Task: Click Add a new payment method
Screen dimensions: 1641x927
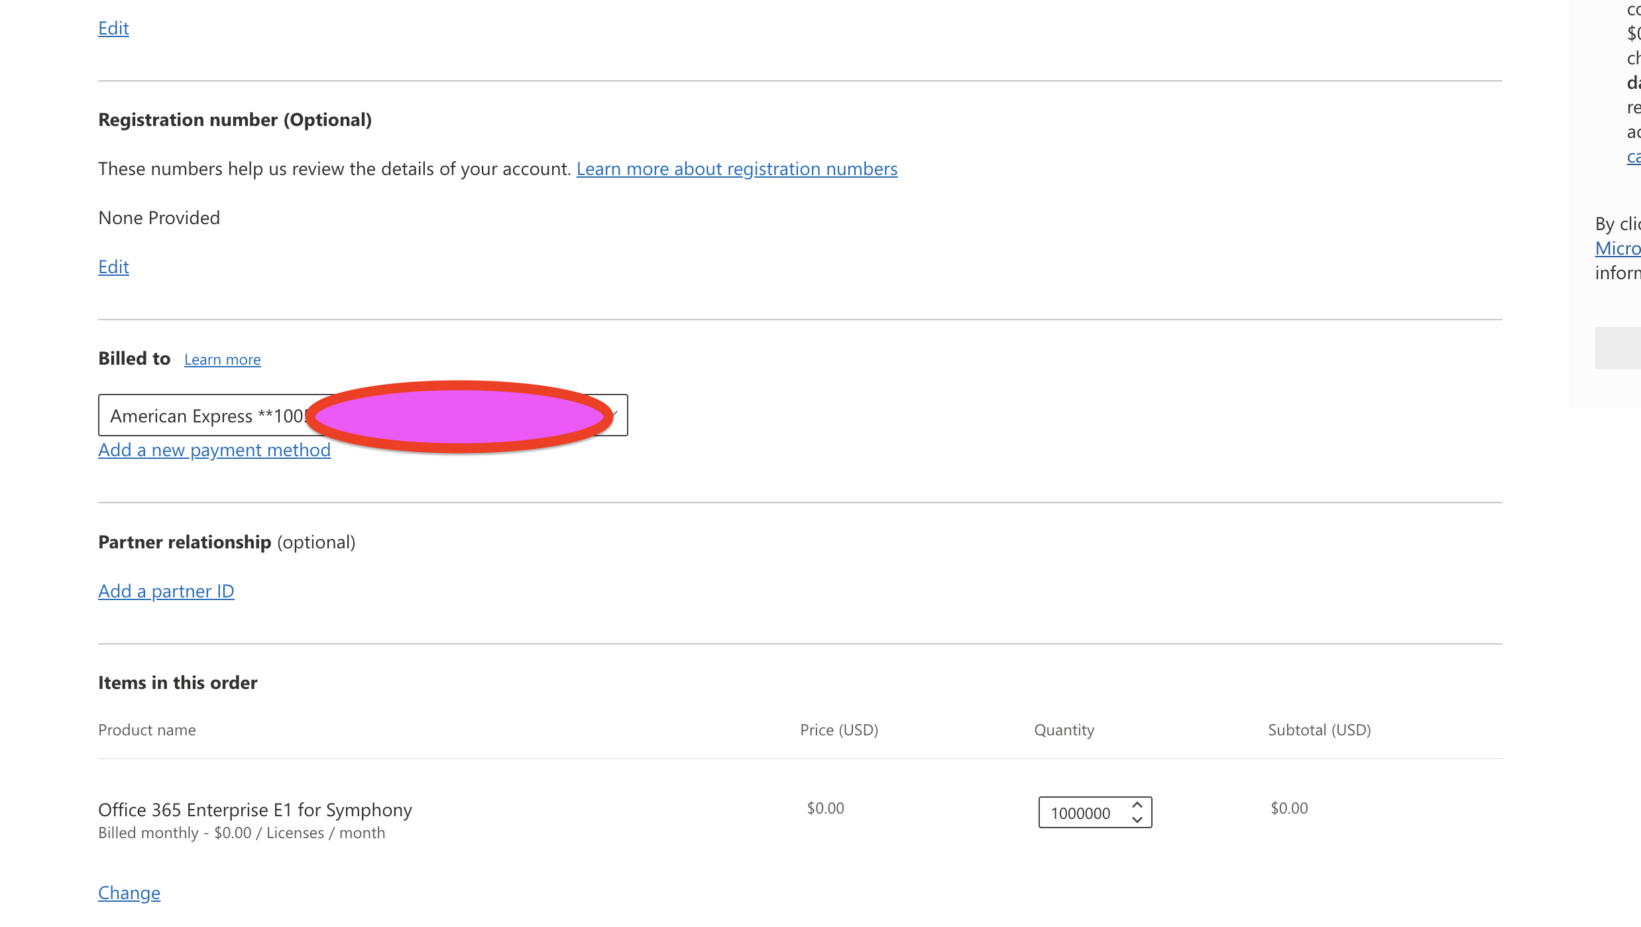Action: (214, 450)
